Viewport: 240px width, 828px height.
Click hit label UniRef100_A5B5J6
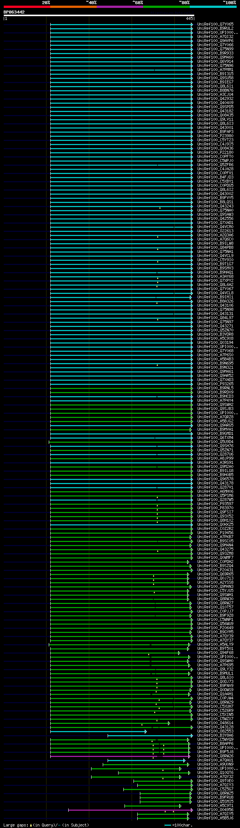215,818
